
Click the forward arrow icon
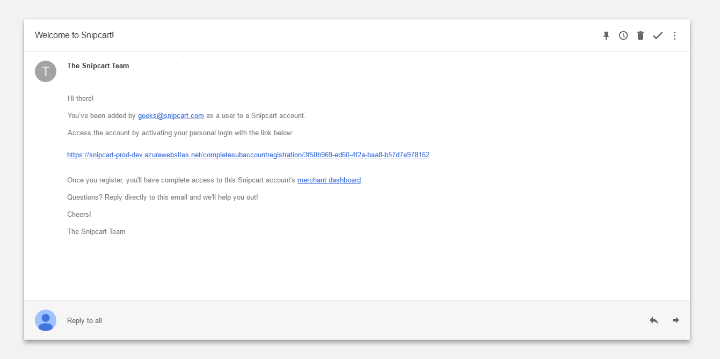pyautogui.click(x=676, y=320)
